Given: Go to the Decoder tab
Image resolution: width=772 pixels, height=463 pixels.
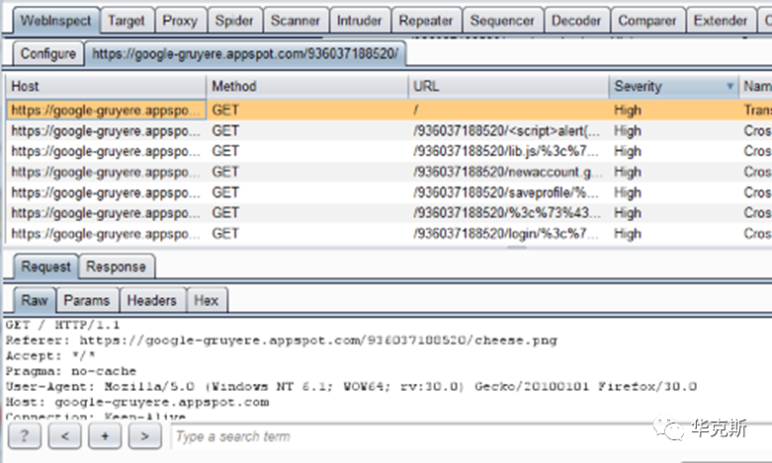Looking at the screenshot, I should click(x=575, y=20).
